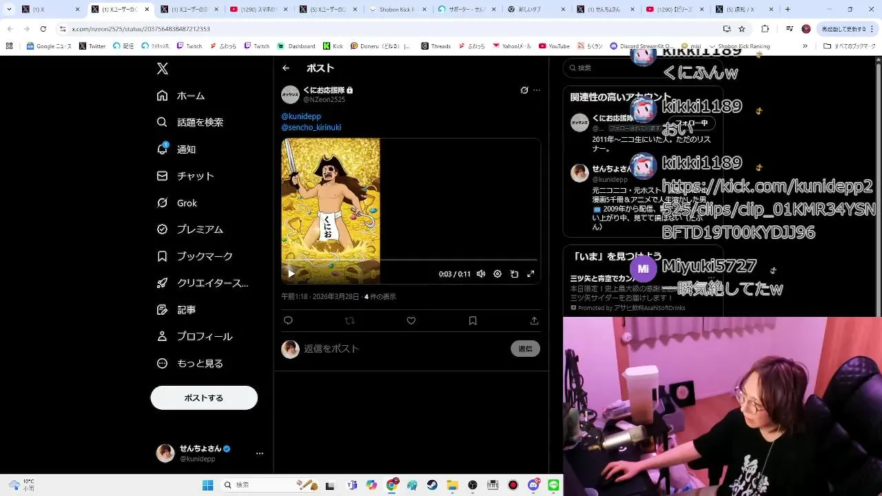Open the ホーム item in X sidebar
882x496 pixels.
coord(181,96)
